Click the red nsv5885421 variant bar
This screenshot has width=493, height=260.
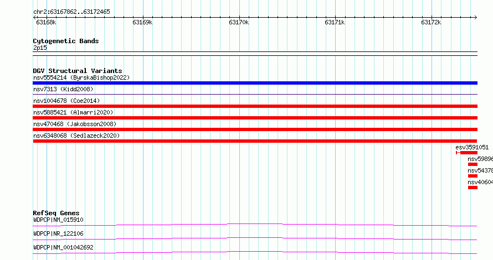pyautogui.click(x=255, y=118)
